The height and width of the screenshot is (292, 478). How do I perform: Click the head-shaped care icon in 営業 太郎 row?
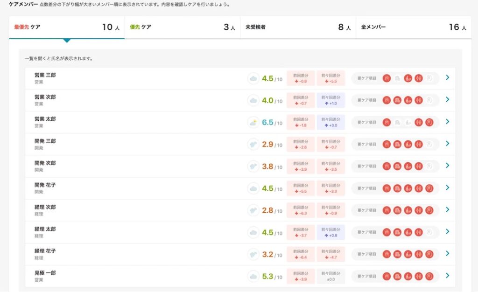[429, 122]
